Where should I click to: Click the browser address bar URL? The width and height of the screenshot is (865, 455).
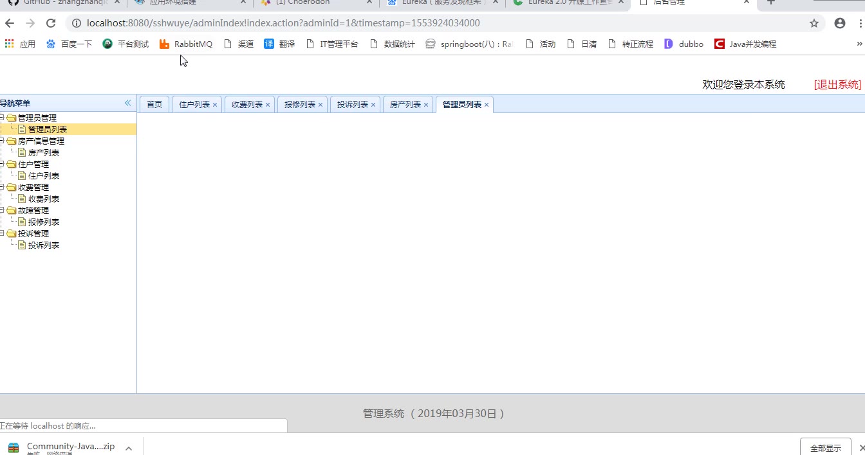[x=283, y=23]
